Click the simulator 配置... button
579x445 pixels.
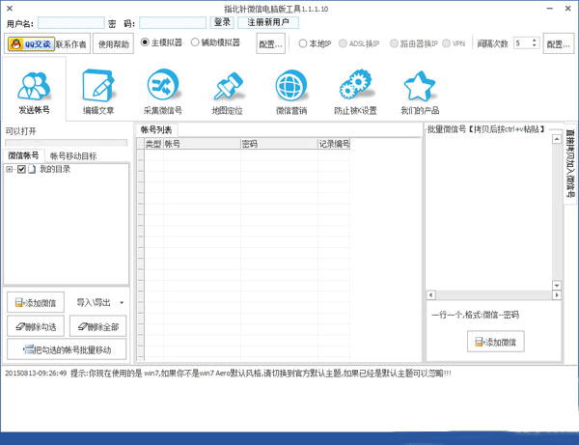point(270,44)
